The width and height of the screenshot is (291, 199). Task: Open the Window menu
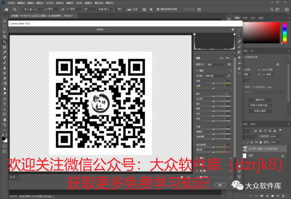tap(99, 3)
